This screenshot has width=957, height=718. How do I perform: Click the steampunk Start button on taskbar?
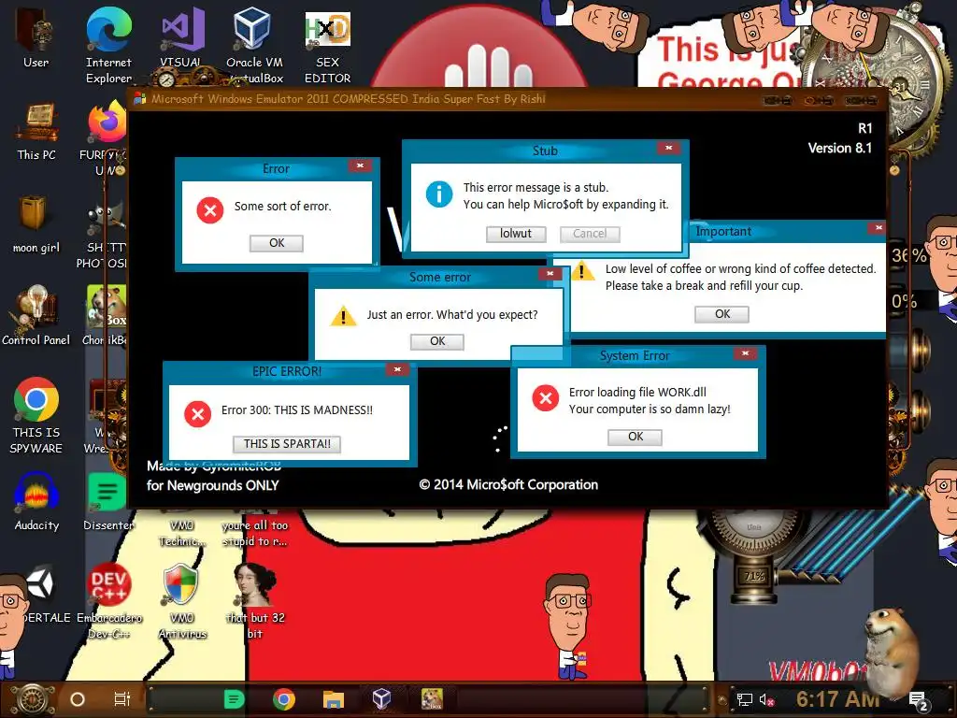(33, 699)
